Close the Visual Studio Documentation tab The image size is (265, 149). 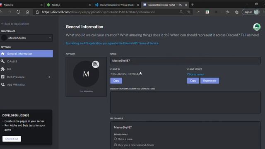(x=138, y=5)
